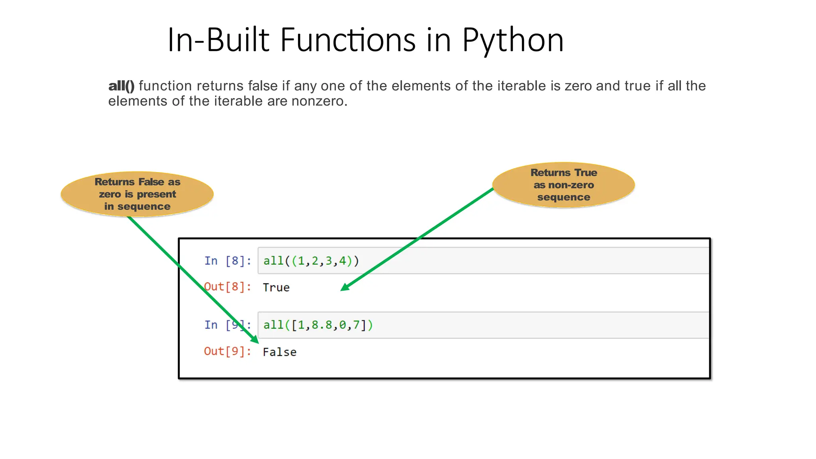Click the word 'non-zero' in the right callout
Image resolution: width=816 pixels, height=459 pixels.
[x=571, y=185]
